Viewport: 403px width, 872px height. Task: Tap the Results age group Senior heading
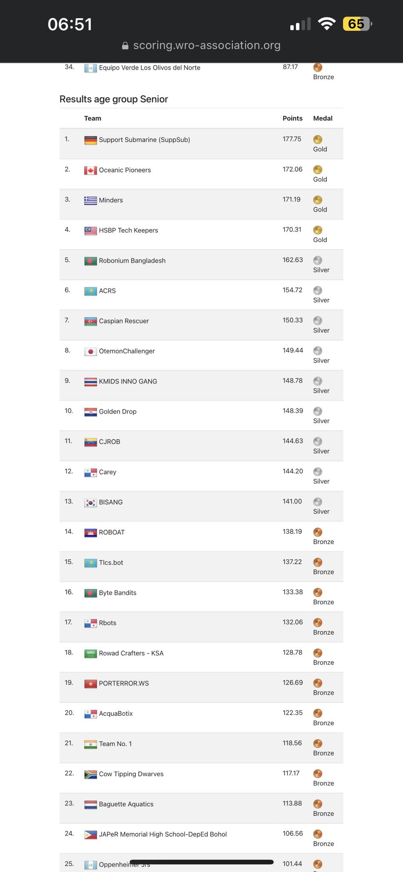coord(114,99)
